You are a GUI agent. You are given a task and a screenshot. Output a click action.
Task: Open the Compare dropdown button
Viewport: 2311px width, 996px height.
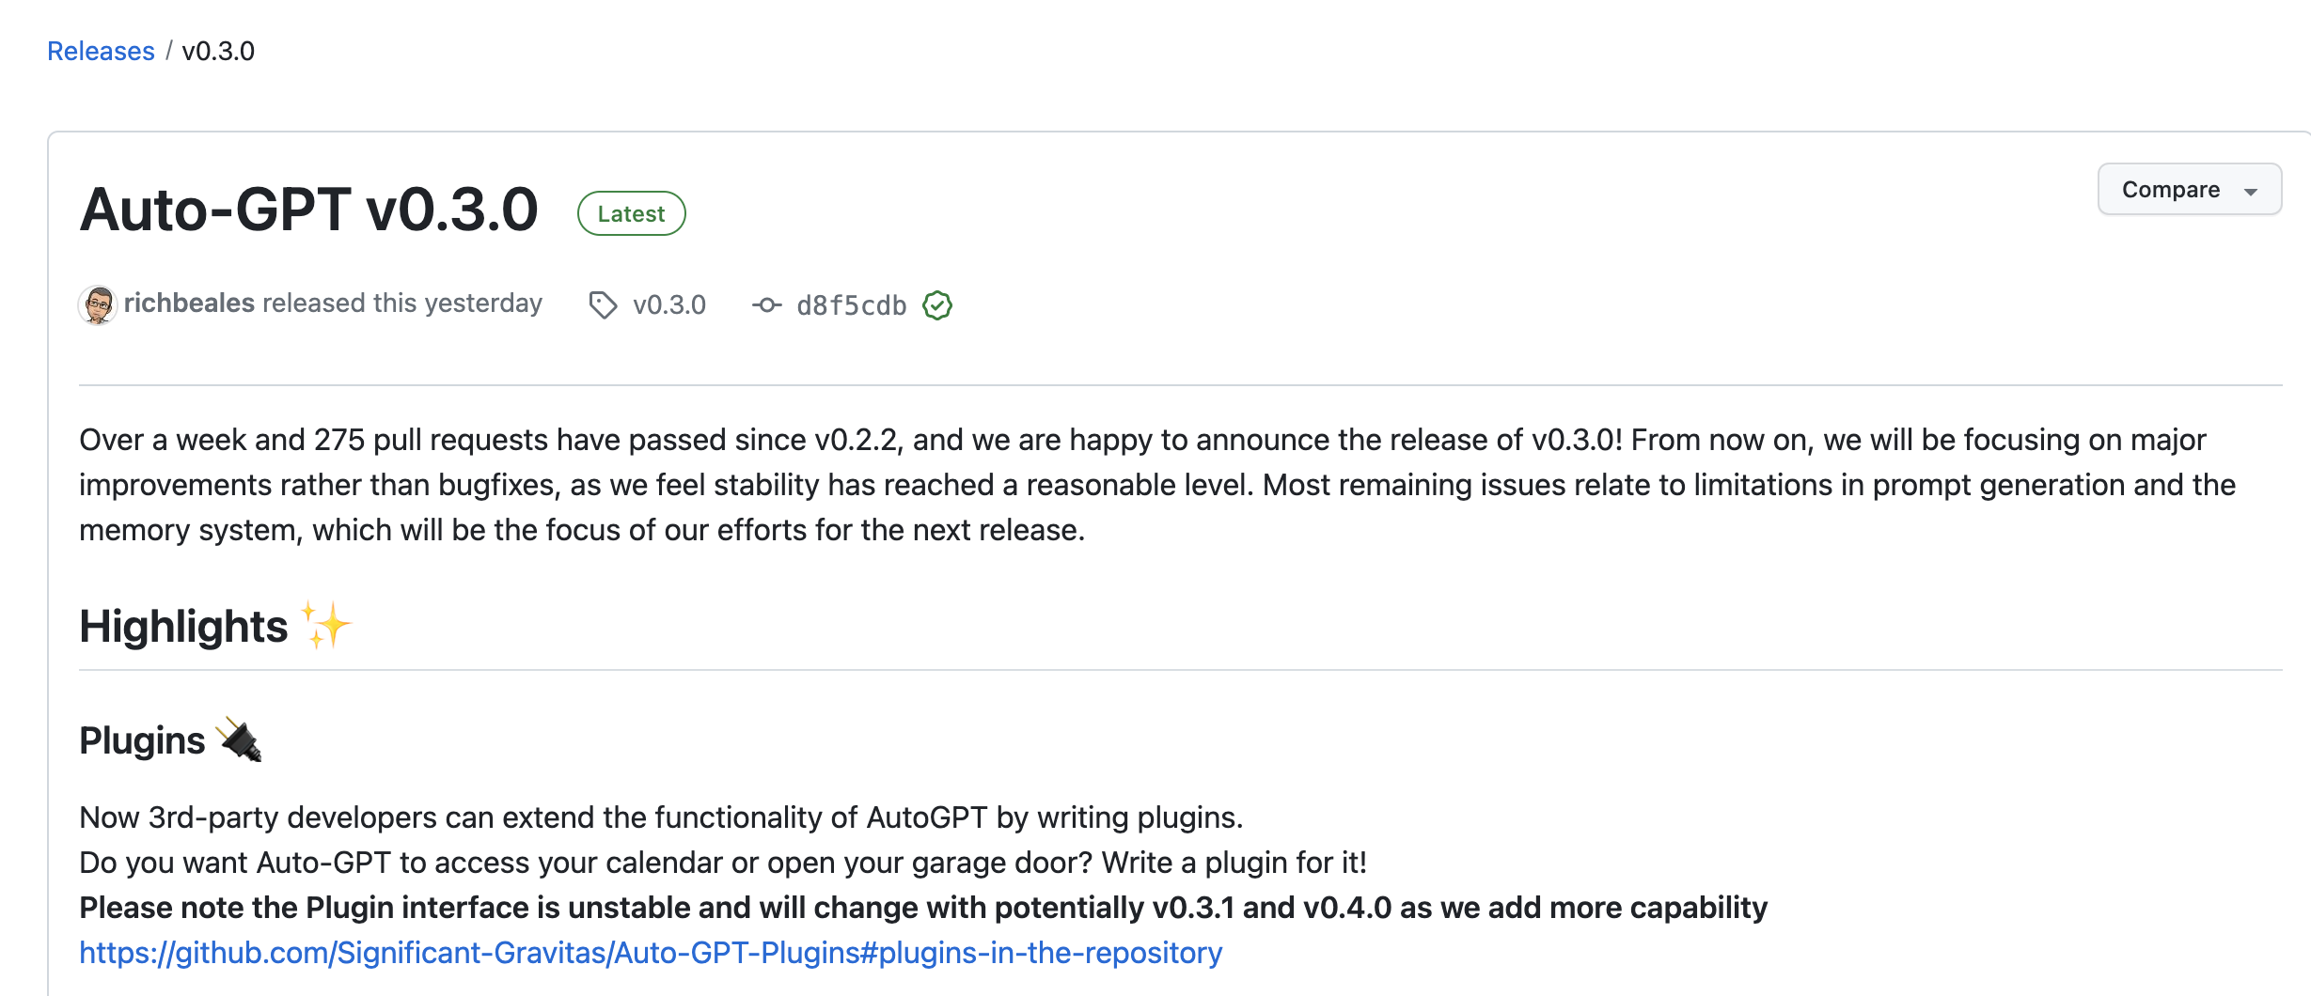pos(2190,190)
